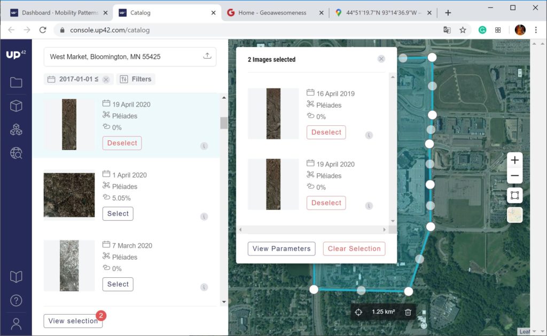Screen dimensions: 547x336
Task: Go back in browser history
Action: (11, 30)
